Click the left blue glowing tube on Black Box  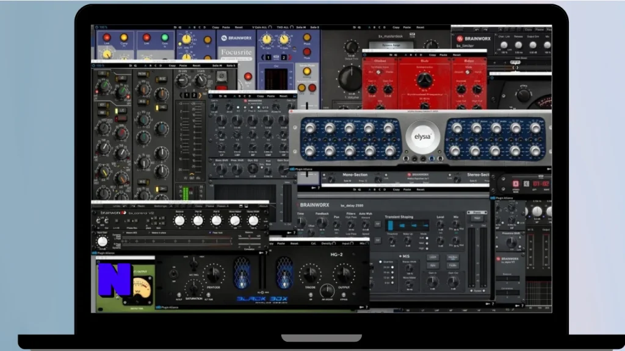point(242,272)
